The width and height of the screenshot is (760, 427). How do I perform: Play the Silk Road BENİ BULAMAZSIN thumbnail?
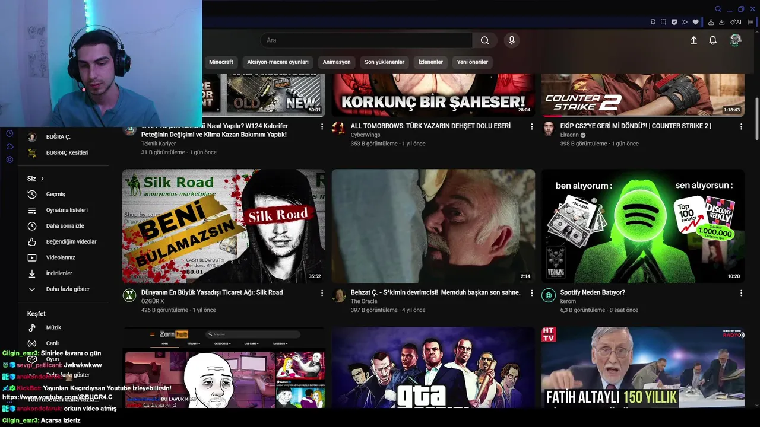click(224, 226)
